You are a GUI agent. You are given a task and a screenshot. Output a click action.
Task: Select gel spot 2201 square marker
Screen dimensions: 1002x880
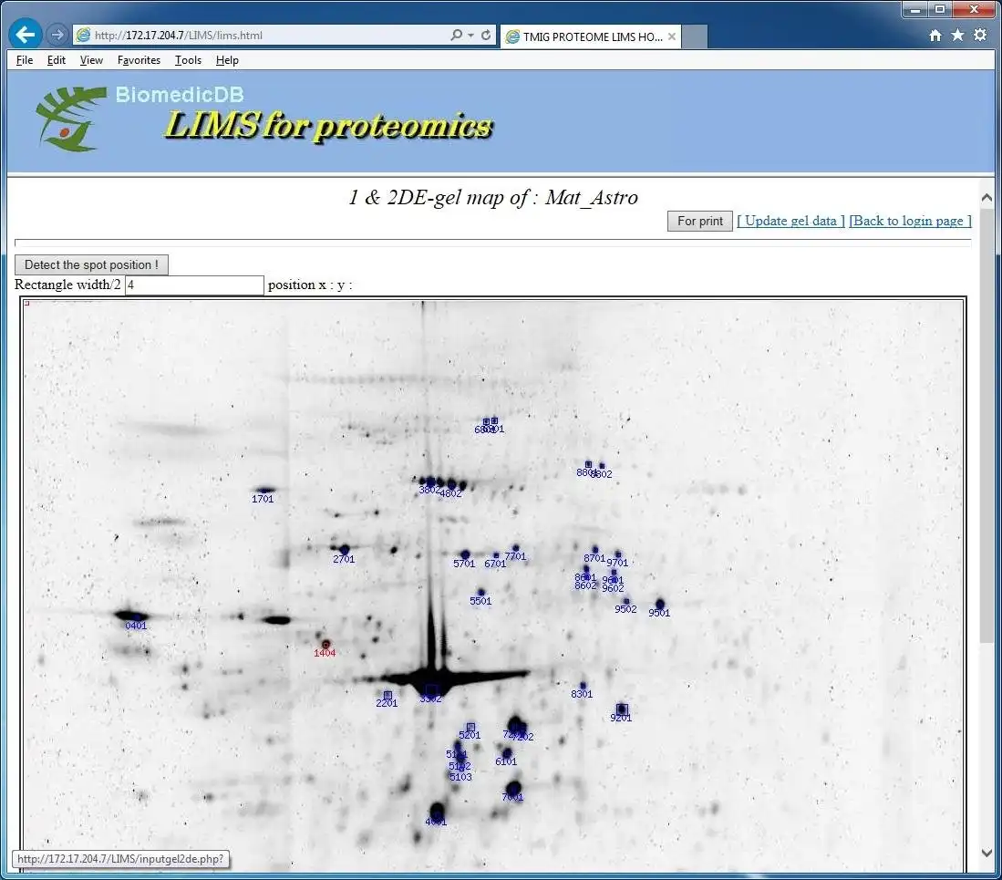[x=387, y=695]
